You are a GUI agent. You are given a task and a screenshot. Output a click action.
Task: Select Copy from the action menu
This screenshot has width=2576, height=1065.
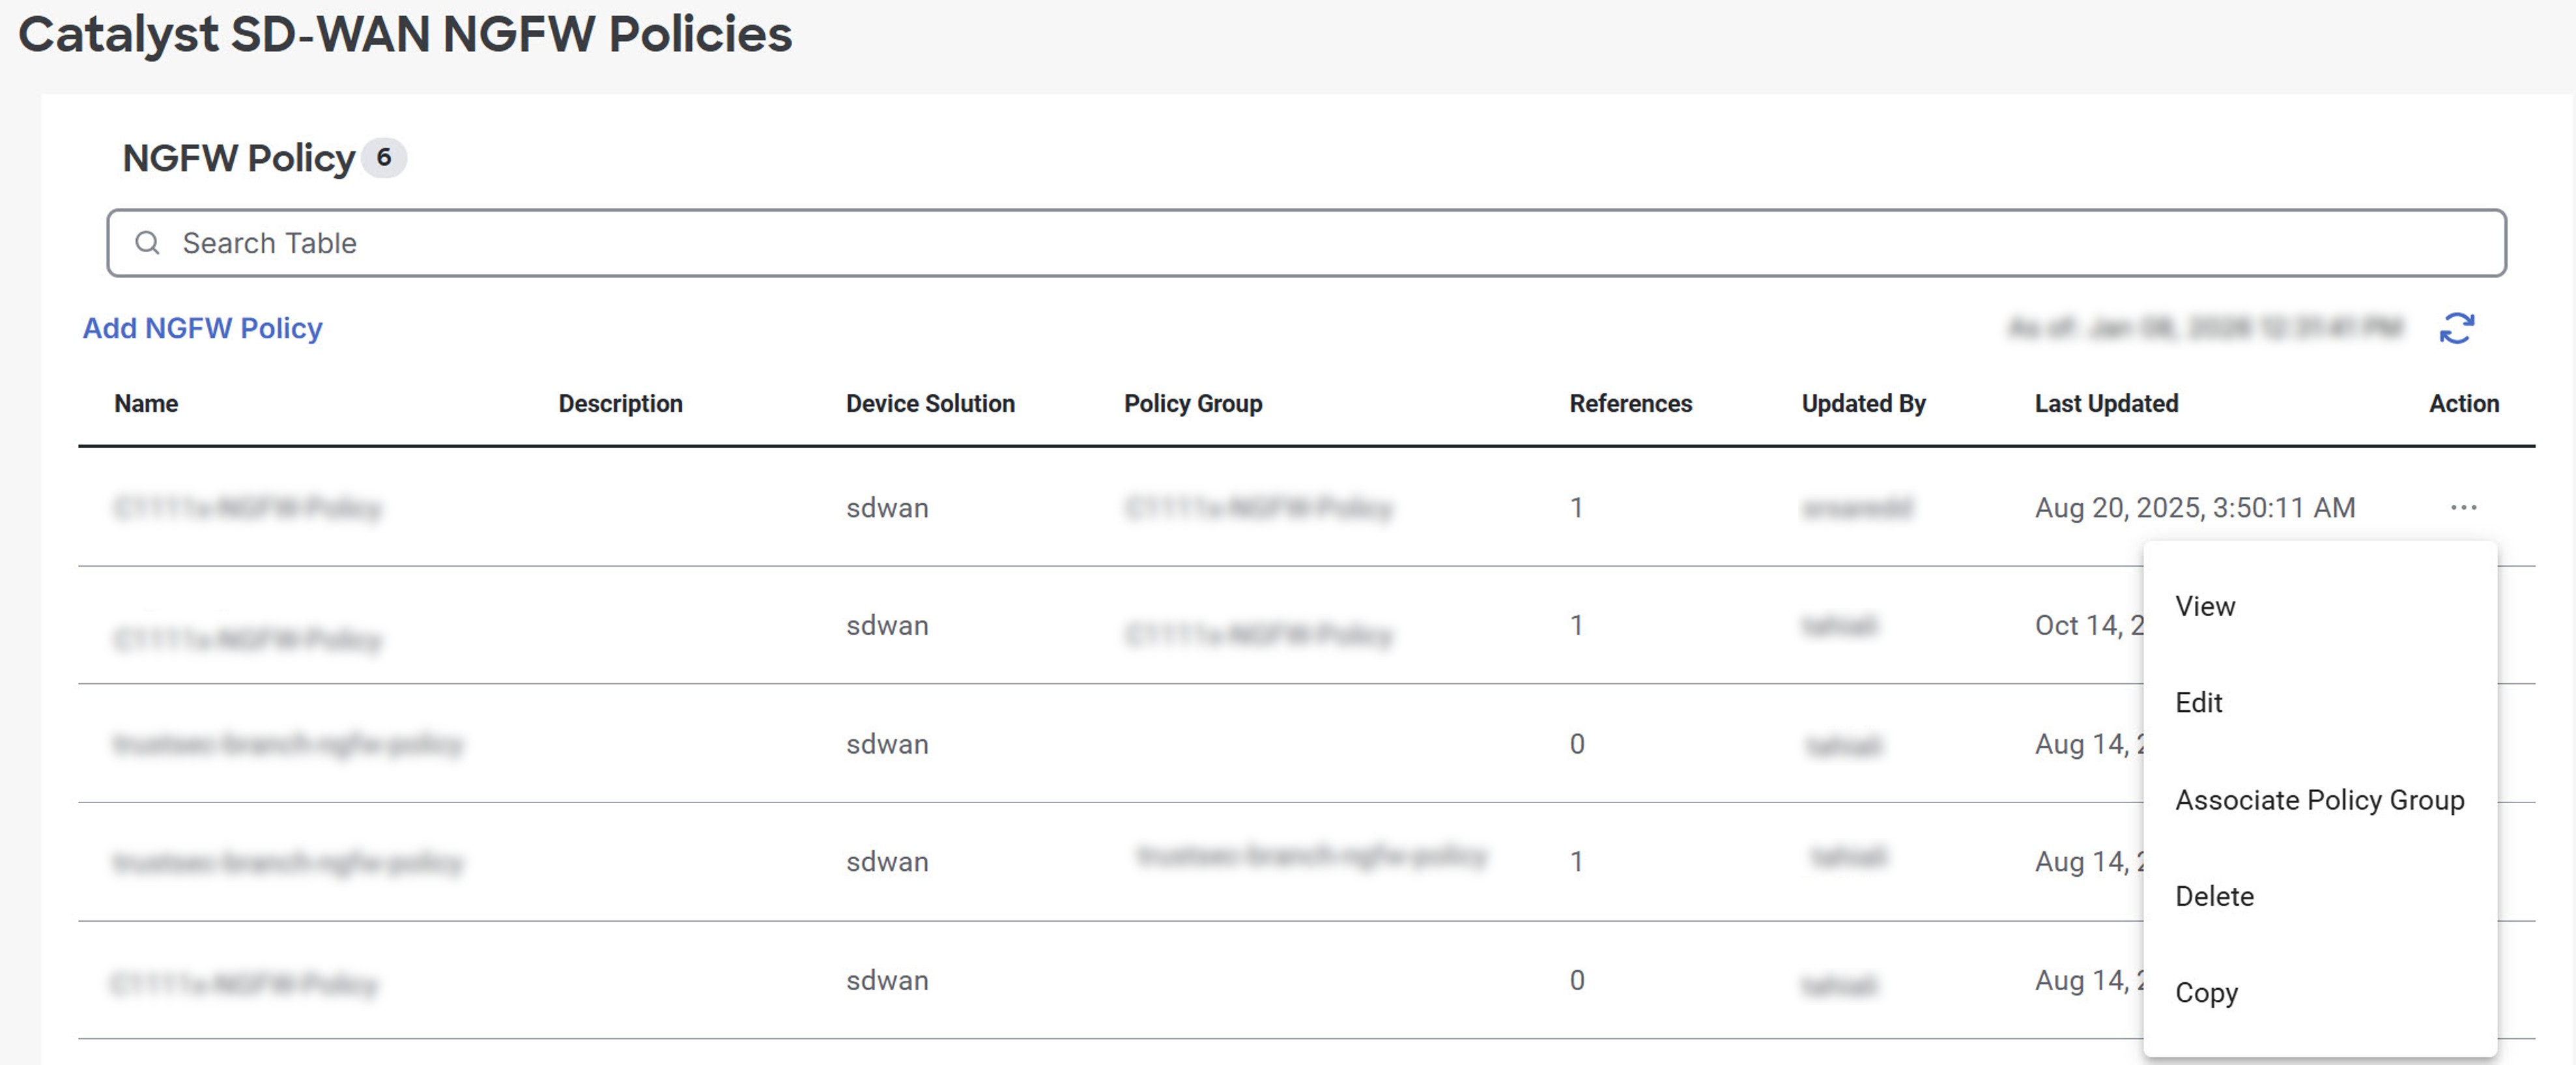point(2208,992)
